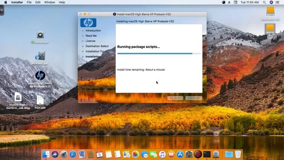Open the Apple menu
This screenshot has height=160, width=284.
tap(6, 2)
